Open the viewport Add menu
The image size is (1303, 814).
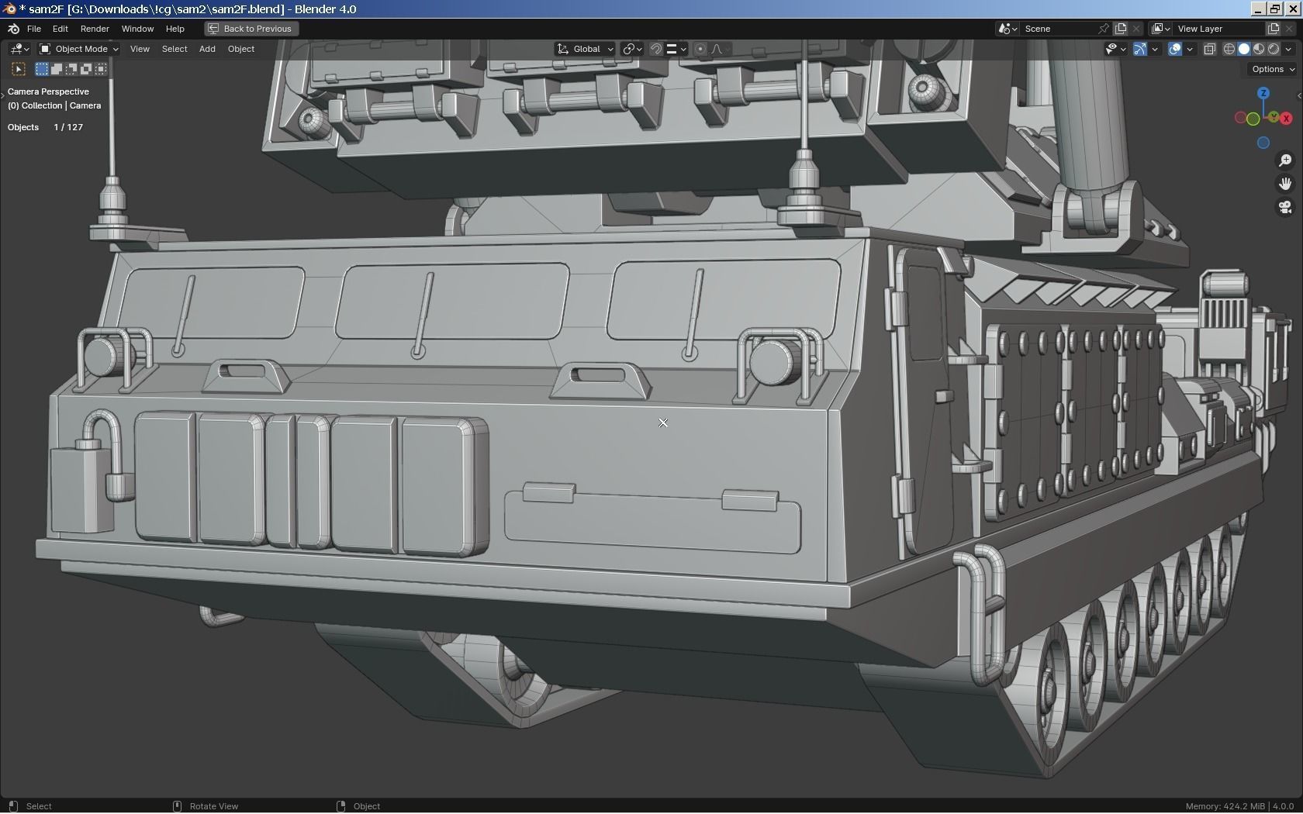[x=207, y=49]
